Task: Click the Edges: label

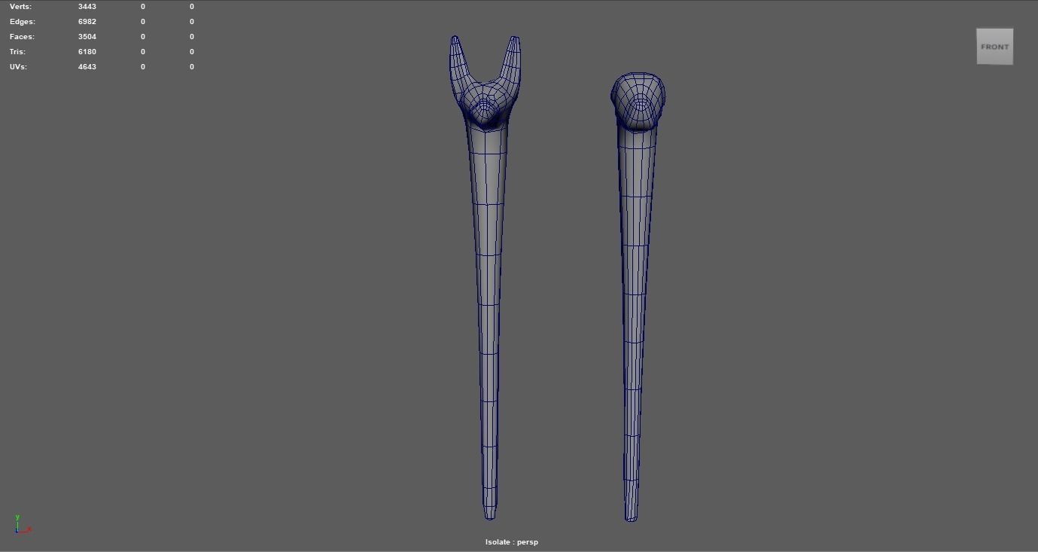Action: coord(23,22)
